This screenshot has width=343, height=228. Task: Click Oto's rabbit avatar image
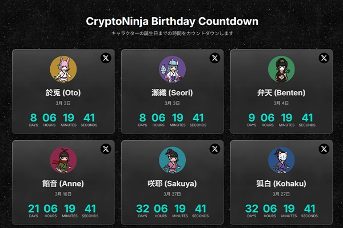[x=63, y=70]
